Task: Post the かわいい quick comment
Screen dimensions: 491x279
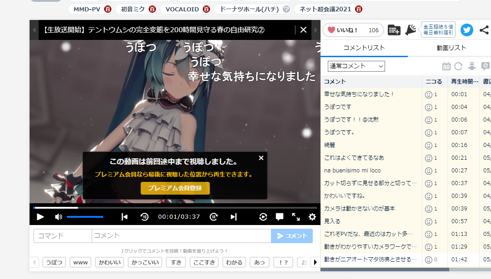Action: click(110, 262)
